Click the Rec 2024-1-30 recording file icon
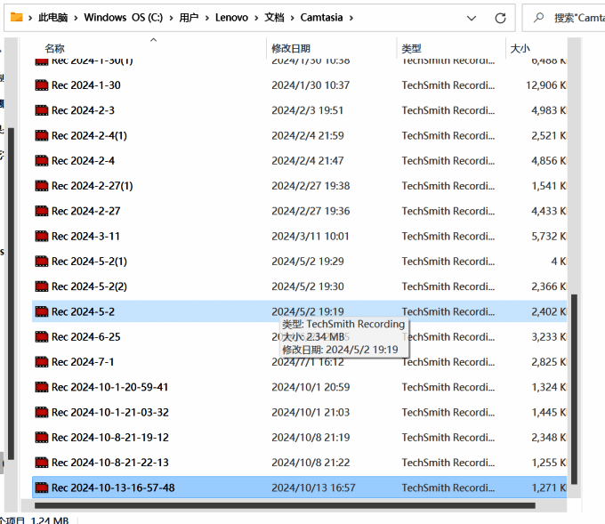This screenshot has height=524, width=605. click(41, 85)
